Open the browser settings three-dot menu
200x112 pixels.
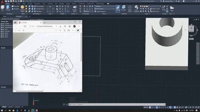pos(79,26)
